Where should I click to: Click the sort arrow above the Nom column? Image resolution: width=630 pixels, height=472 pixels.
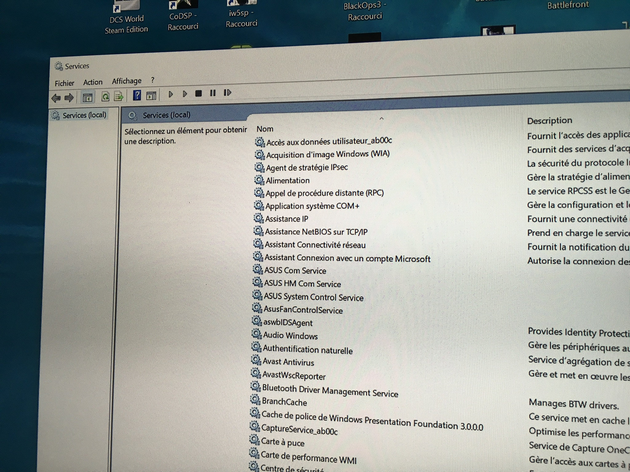[381, 118]
